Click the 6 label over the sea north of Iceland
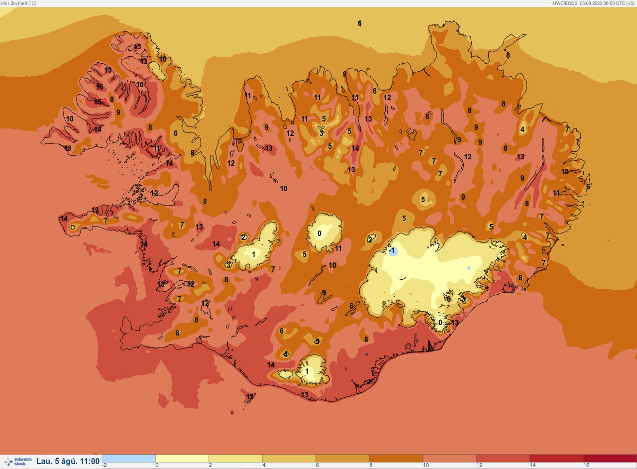The image size is (637, 469). 360,23
